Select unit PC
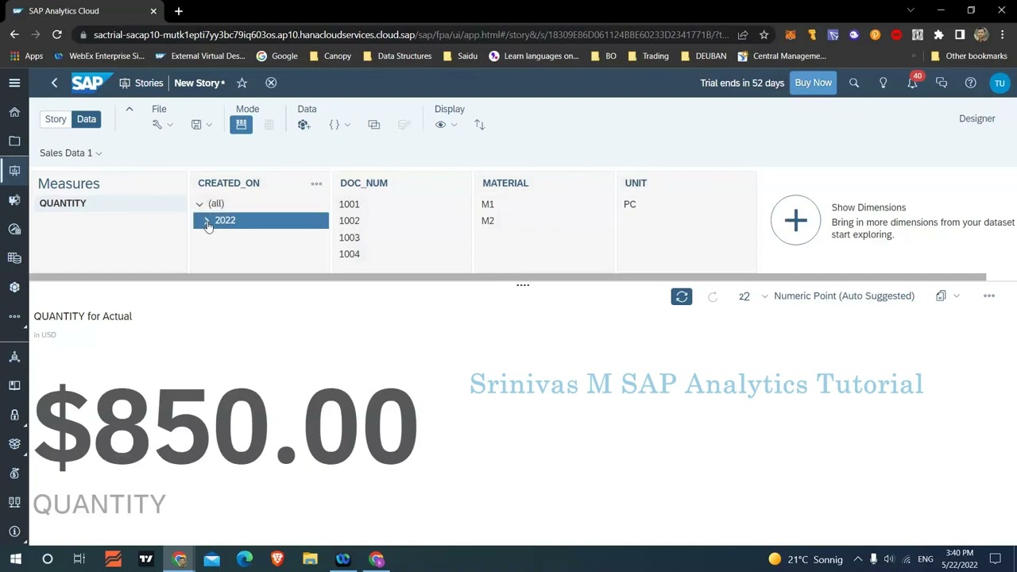This screenshot has width=1017, height=572. pyautogui.click(x=630, y=204)
